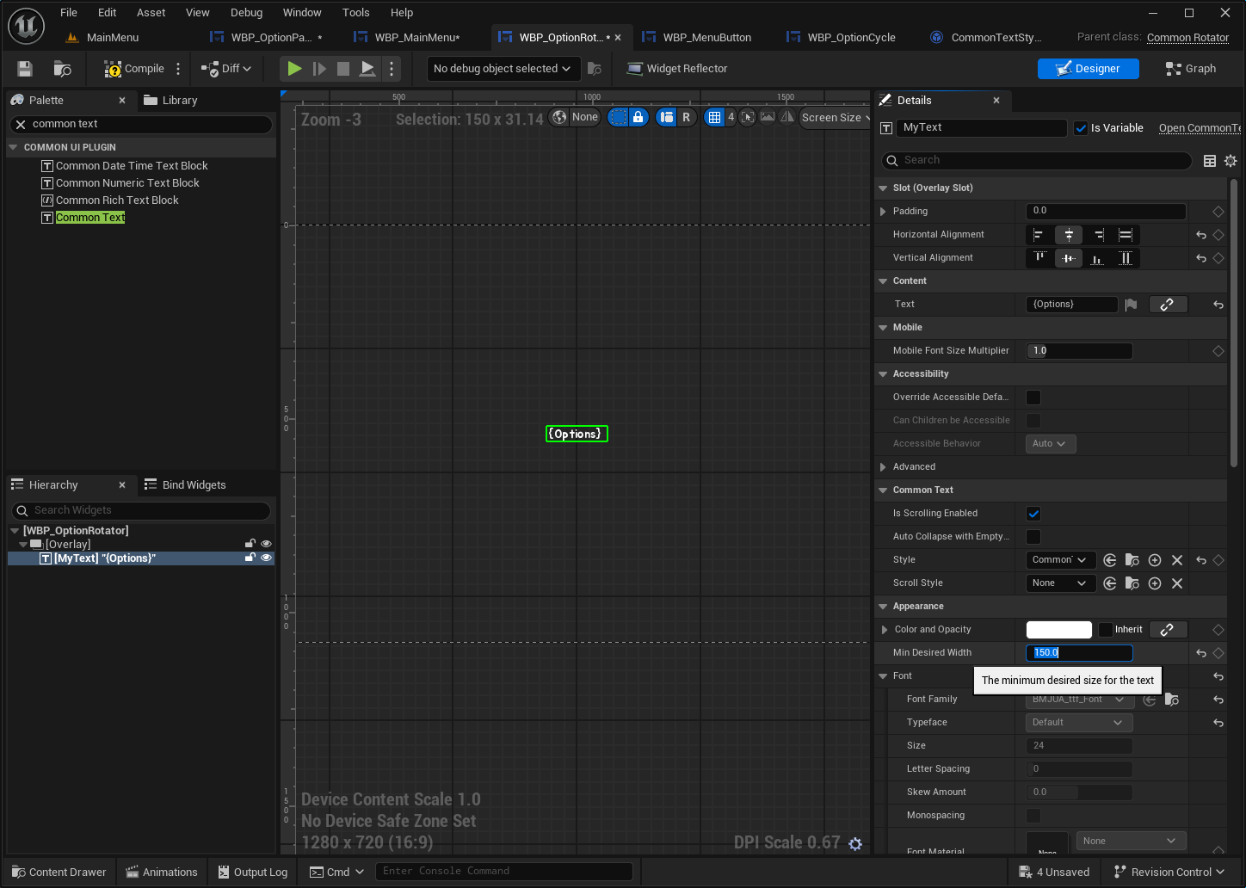Collapse the Overlay node in hierarchy

[x=24, y=545]
